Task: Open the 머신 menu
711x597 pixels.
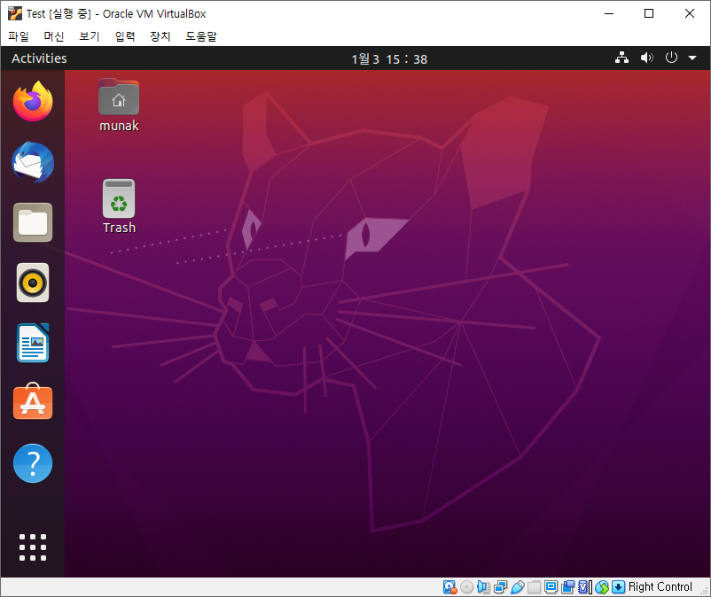Action: pyautogui.click(x=53, y=36)
